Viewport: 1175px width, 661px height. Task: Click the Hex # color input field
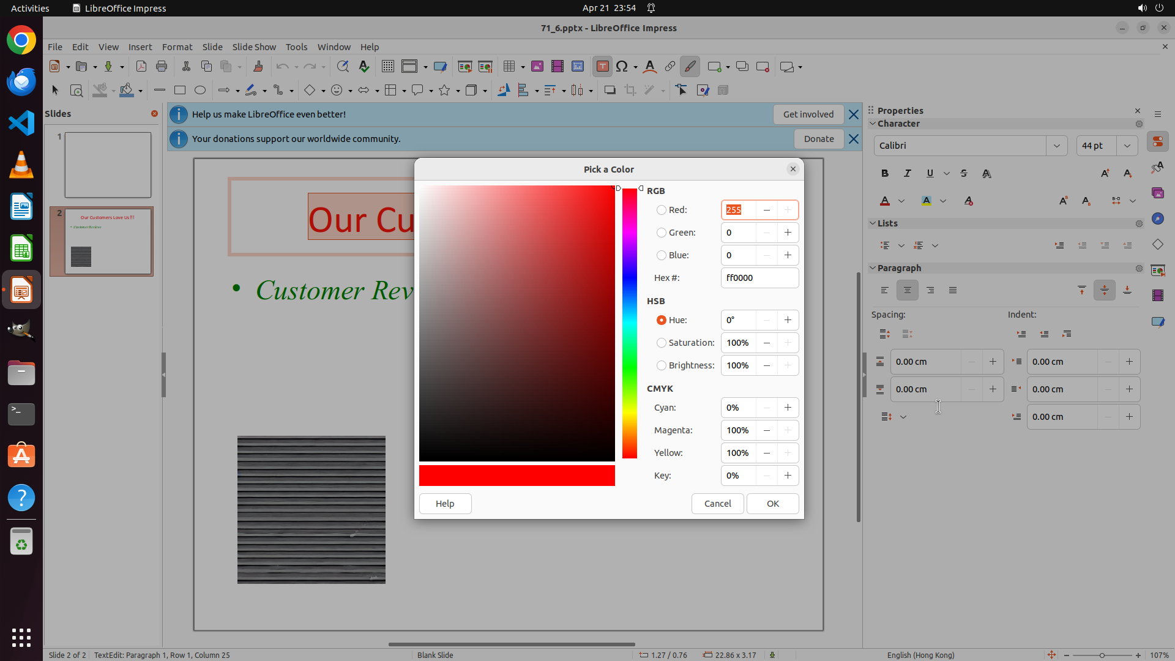[x=759, y=278]
